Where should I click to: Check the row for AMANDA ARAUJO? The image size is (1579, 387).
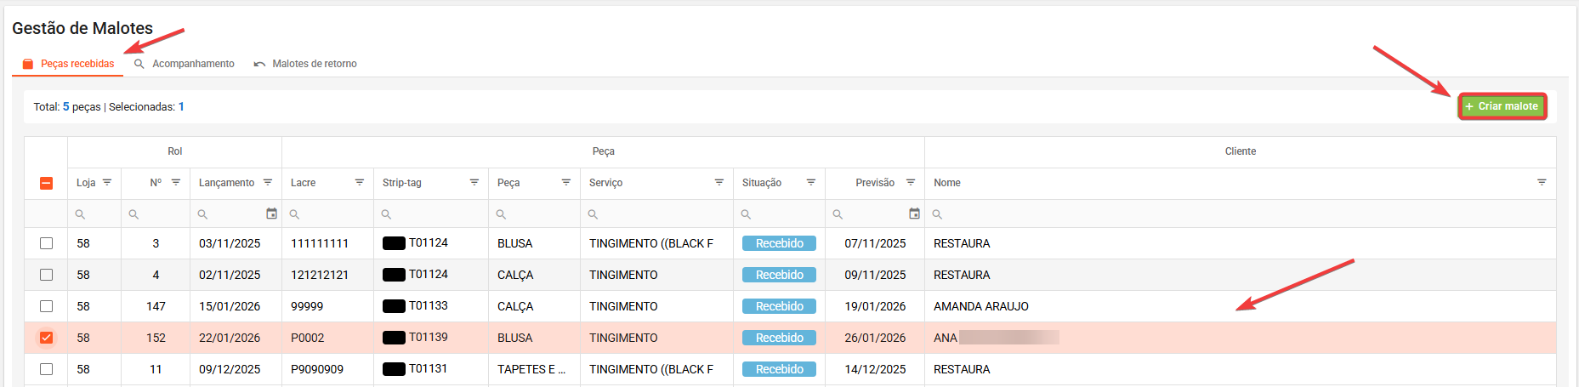tap(46, 306)
